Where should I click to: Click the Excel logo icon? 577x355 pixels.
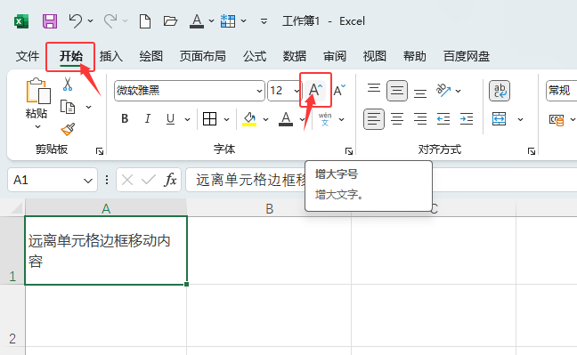[21, 21]
